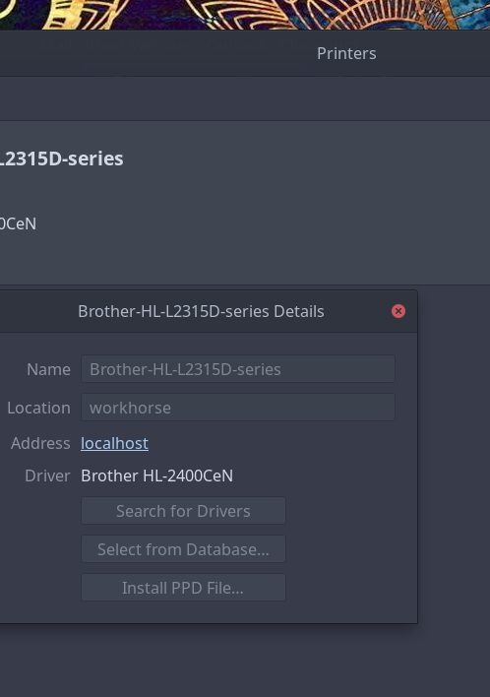The height and width of the screenshot is (697, 490).
Task: Click the Driver label in the dialog
Action: [x=47, y=475]
